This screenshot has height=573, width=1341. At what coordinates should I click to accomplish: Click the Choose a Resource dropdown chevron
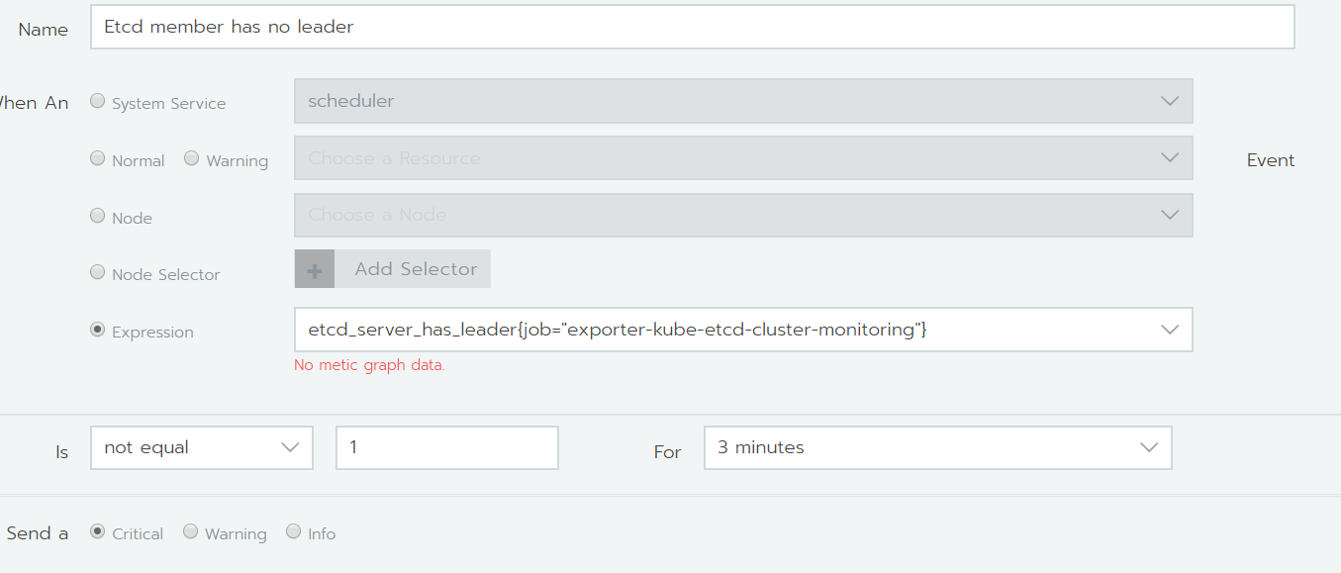click(x=1170, y=157)
